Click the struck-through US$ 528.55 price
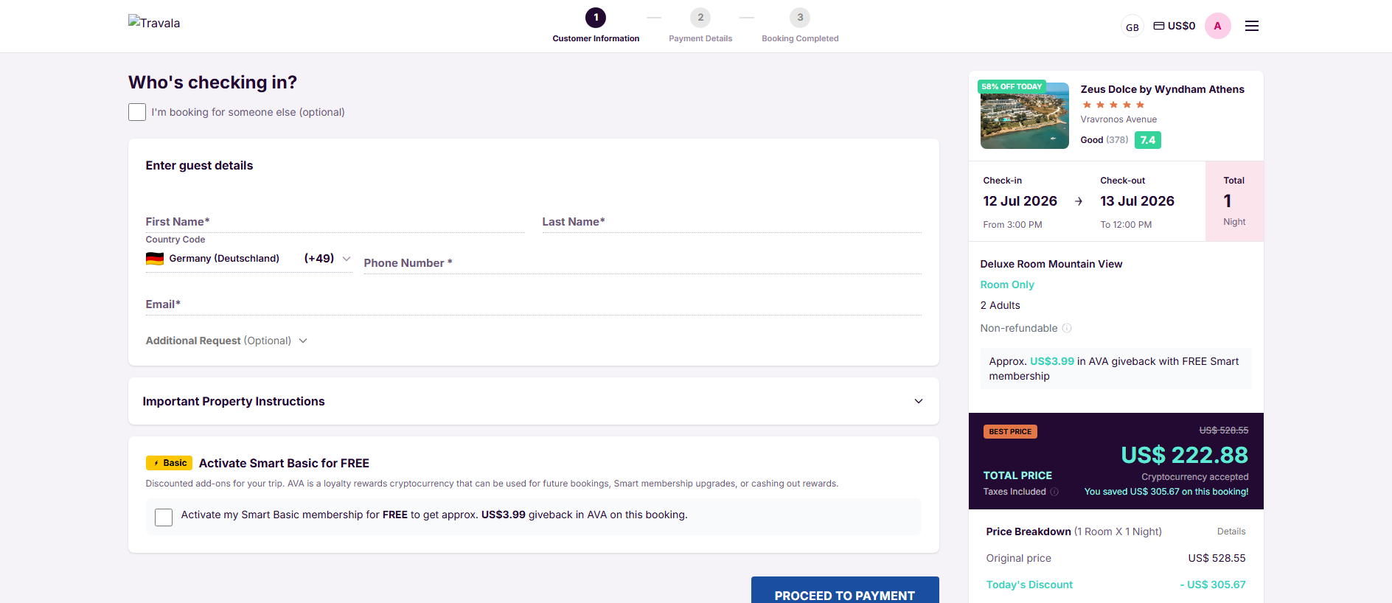Viewport: 1392px width, 603px height. [x=1224, y=431]
